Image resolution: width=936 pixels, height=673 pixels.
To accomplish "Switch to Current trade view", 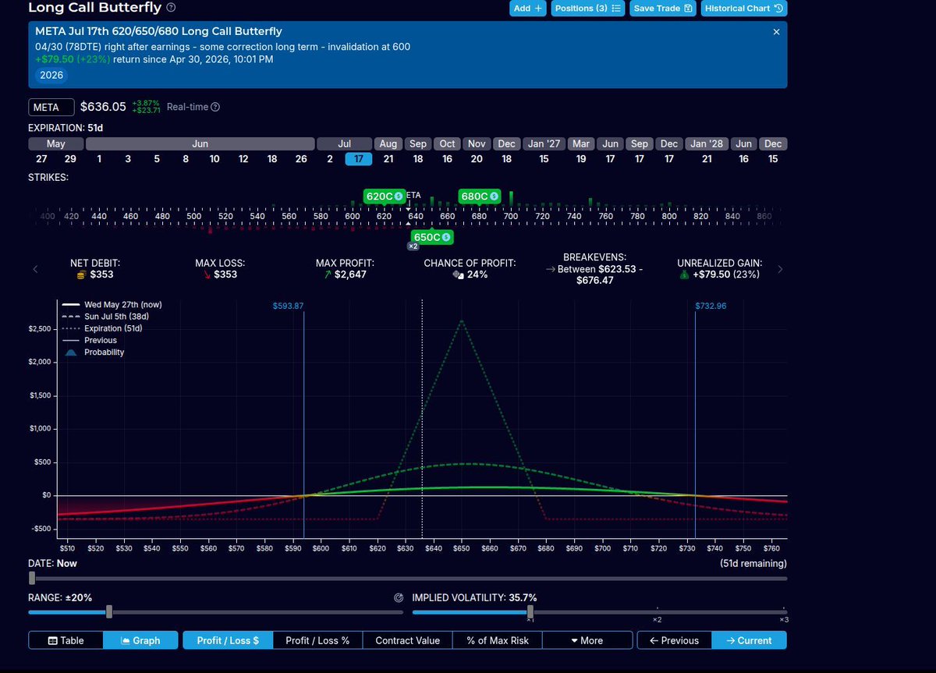I will tap(750, 640).
